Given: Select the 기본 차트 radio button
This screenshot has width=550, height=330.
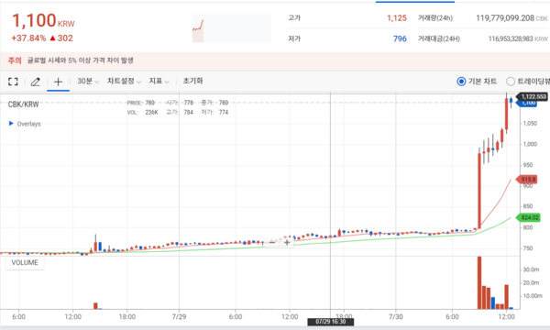Looking at the screenshot, I should click(x=461, y=82).
